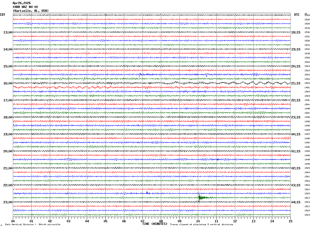The height and width of the screenshot is (228, 311).
Task: Click the DC offset value 1523
Action: click(307, 62)
